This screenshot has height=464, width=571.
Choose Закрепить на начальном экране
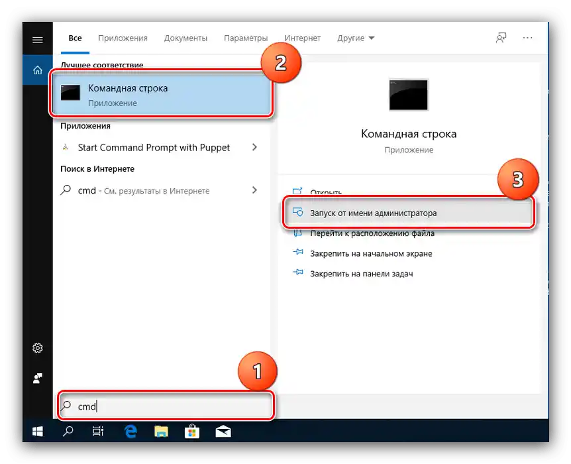[x=371, y=253]
